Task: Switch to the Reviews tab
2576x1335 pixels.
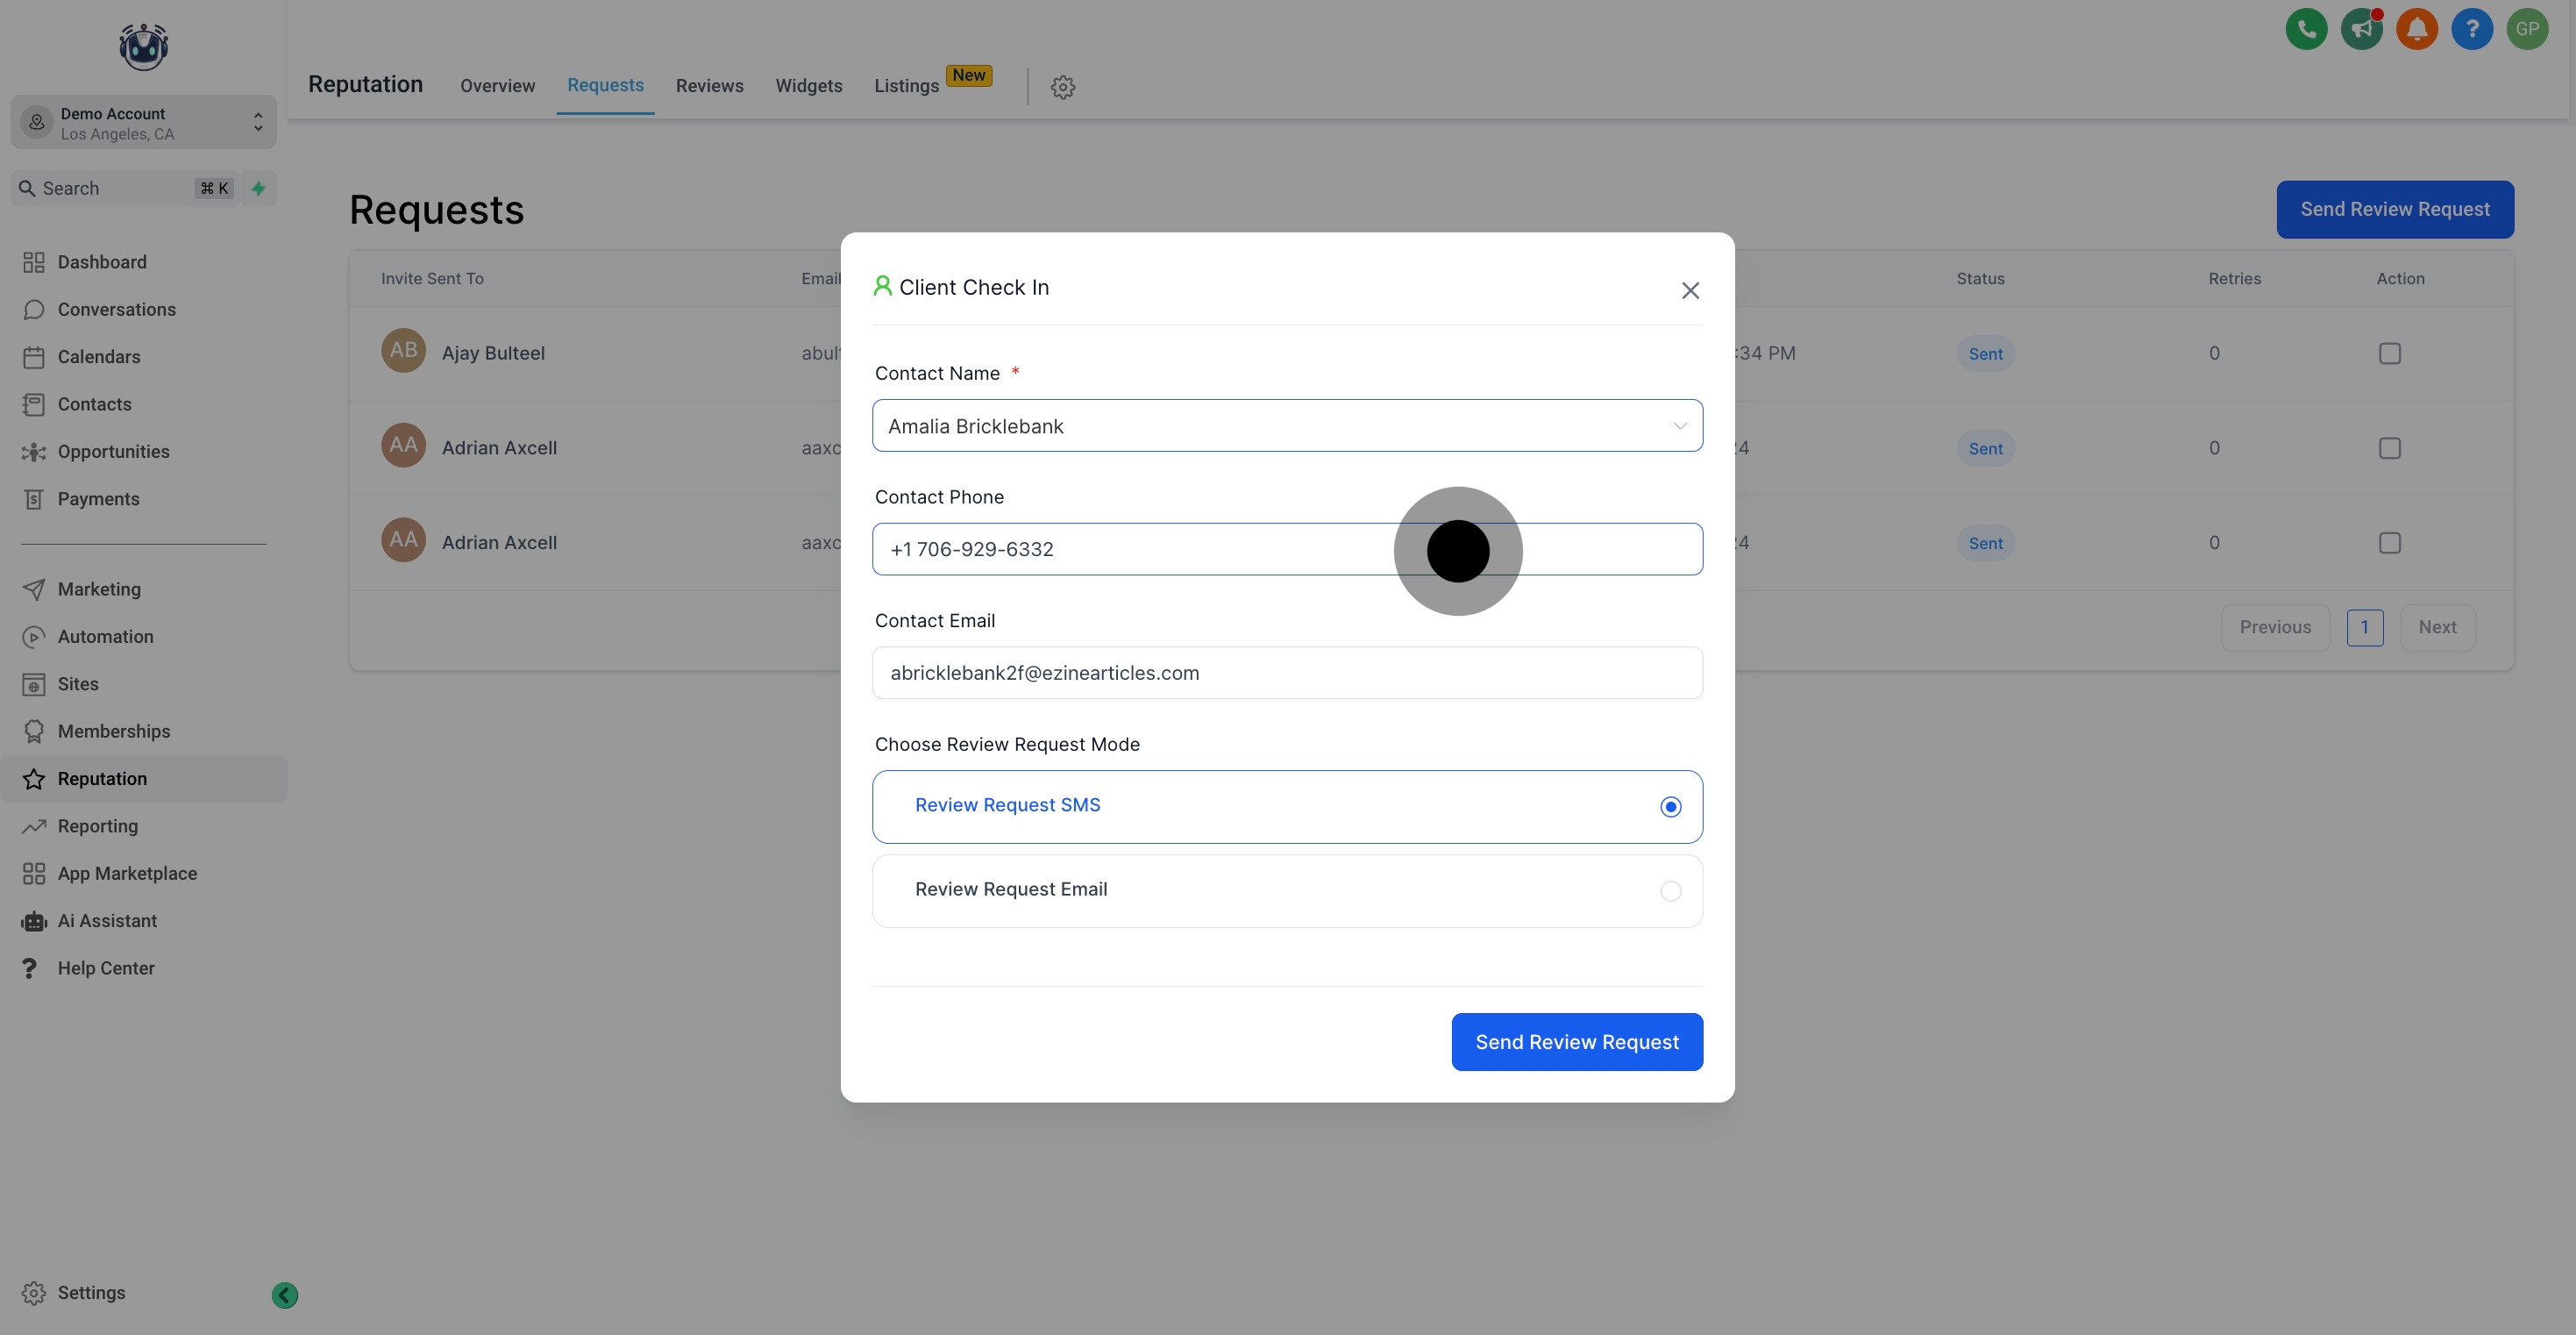Action: click(709, 86)
